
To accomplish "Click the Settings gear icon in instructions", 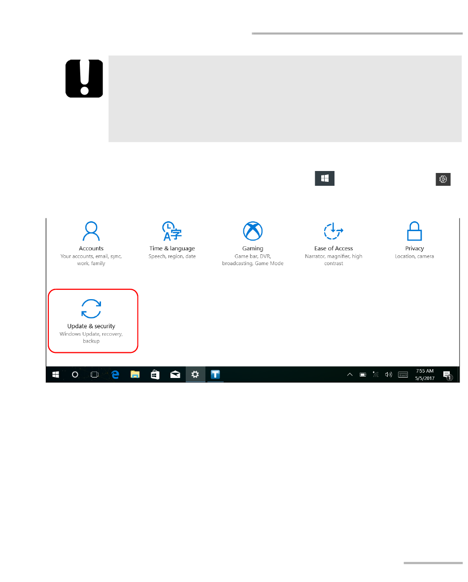I will 443,179.
